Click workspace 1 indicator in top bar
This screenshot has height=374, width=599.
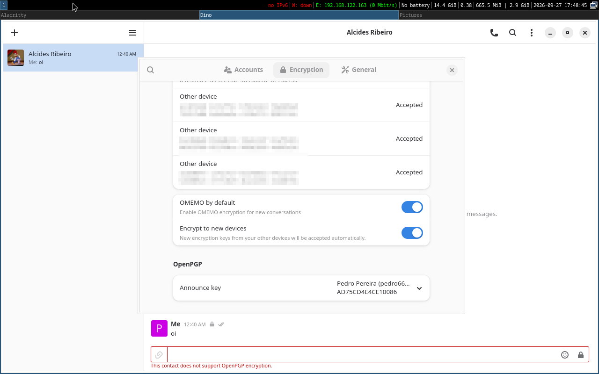pyautogui.click(x=4, y=5)
